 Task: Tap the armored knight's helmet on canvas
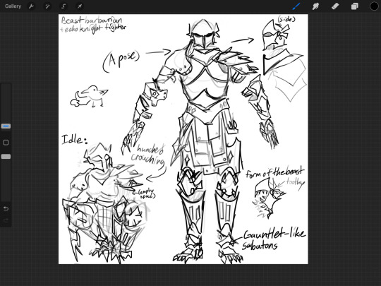pos(204,33)
